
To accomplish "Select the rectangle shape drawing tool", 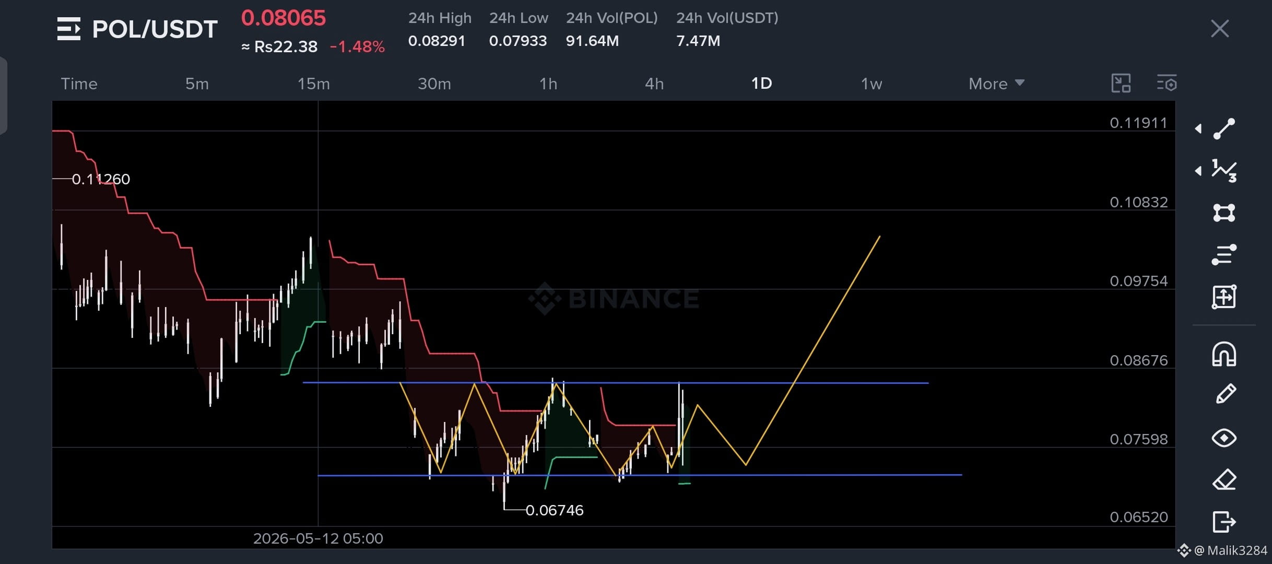I will (x=1224, y=213).
